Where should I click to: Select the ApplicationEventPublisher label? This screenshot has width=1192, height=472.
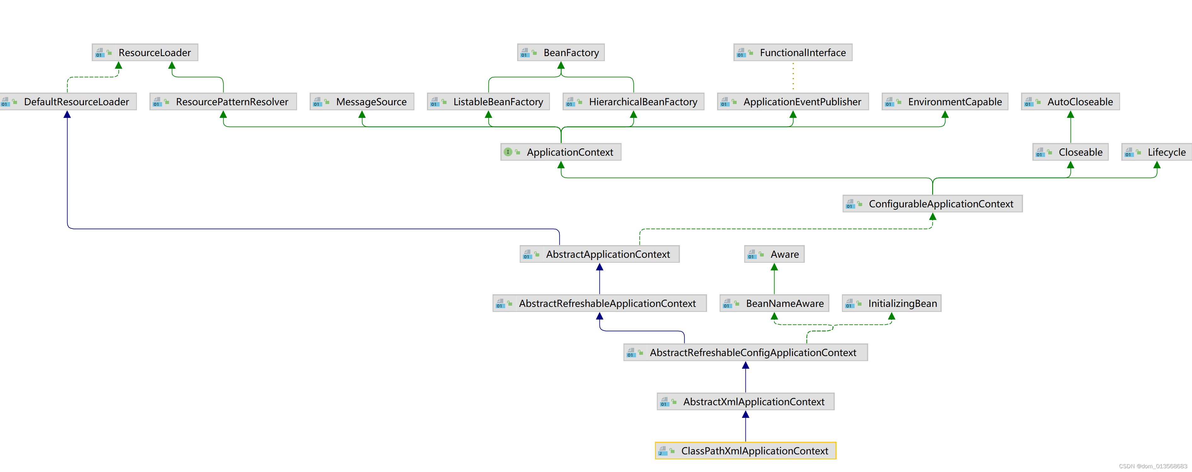point(802,102)
